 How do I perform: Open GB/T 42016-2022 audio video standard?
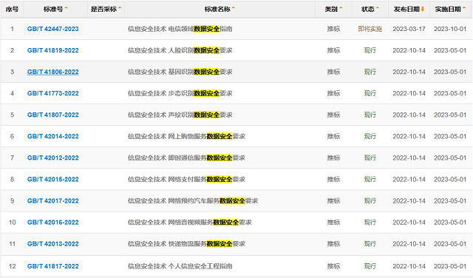tap(52, 222)
